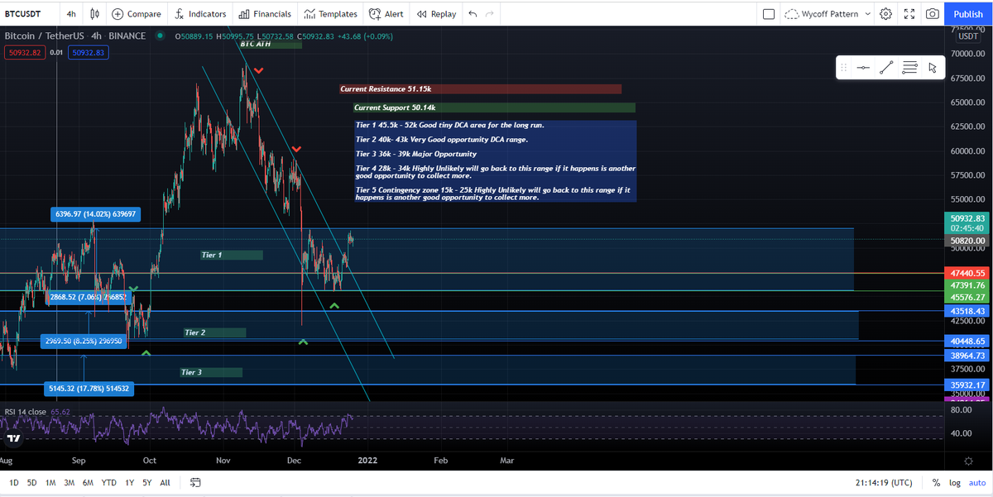Open the Financials bar-chart menu
Screen dimensions: 993x497
point(265,14)
